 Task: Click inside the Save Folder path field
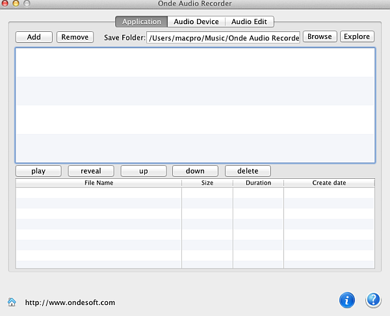[x=223, y=38]
